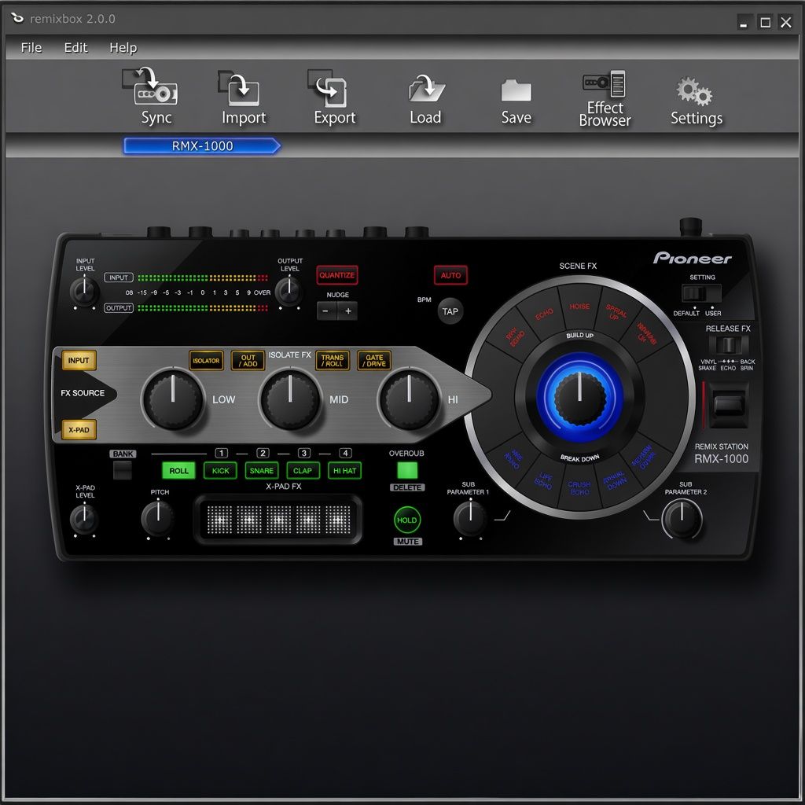Click the INPUT LEVEL knob
Screen dimensions: 805x805
[84, 291]
